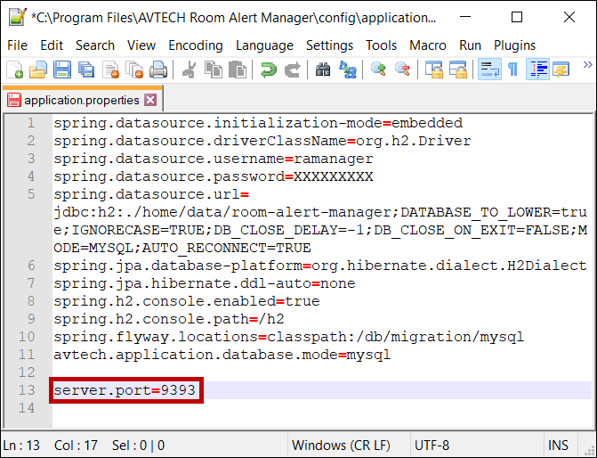
Task: Toggle Show All Characters pilcrow icon
Action: pyautogui.click(x=512, y=70)
